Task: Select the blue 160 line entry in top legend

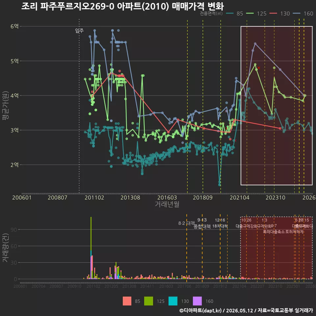Action: (x=303, y=13)
